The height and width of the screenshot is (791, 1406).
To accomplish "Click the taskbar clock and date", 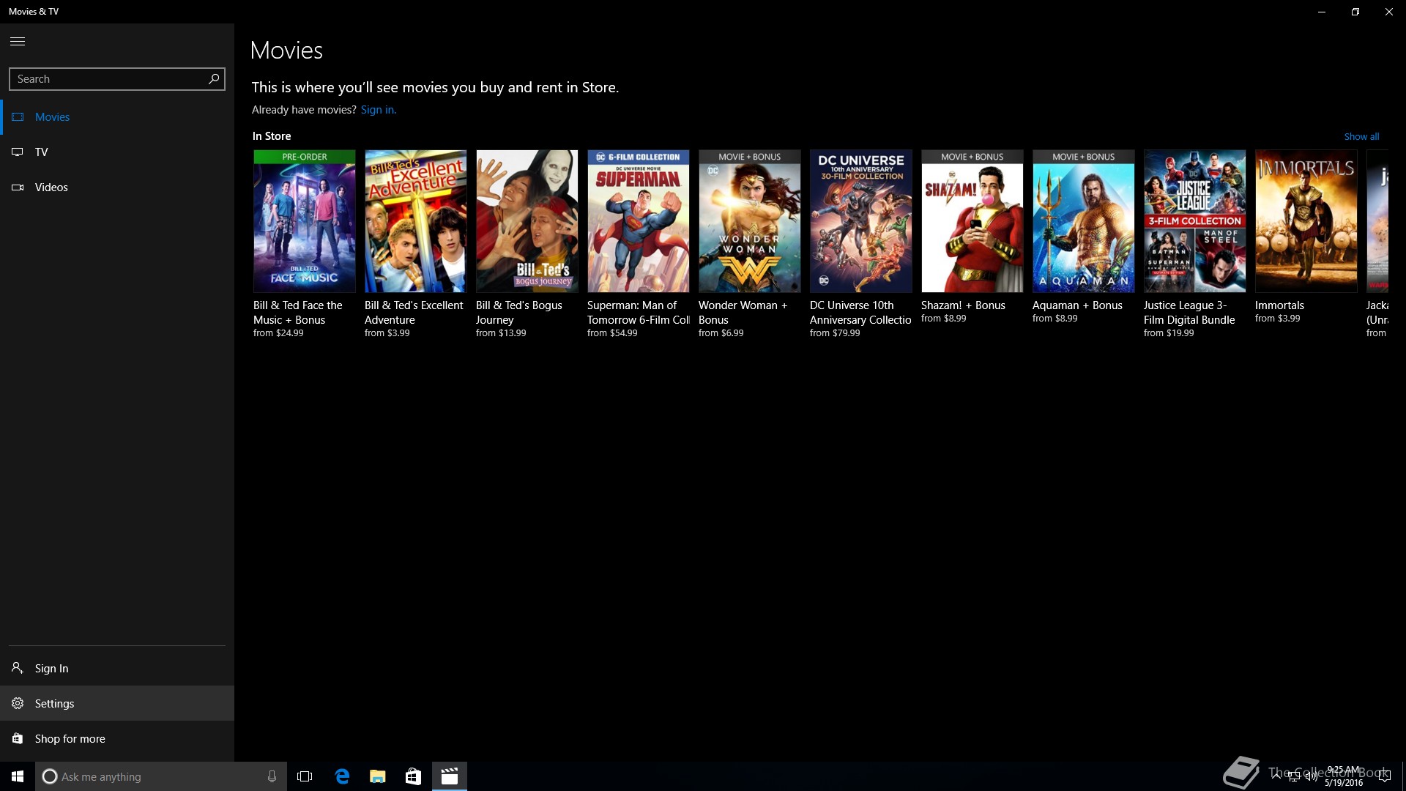I will (1344, 776).
